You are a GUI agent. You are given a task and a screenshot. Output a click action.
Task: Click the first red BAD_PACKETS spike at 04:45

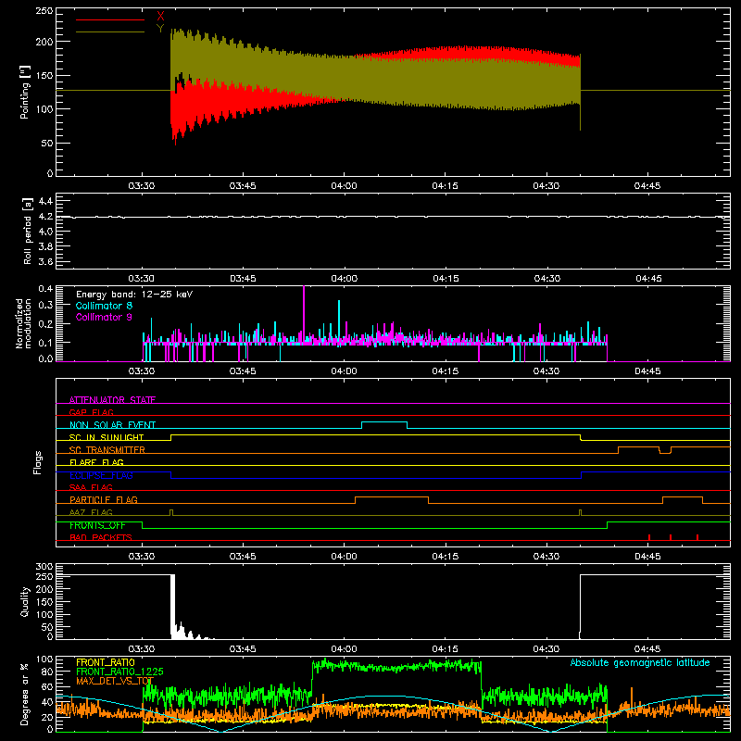649,537
